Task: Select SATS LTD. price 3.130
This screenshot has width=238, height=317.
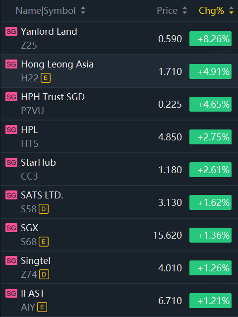Action: click(x=170, y=202)
